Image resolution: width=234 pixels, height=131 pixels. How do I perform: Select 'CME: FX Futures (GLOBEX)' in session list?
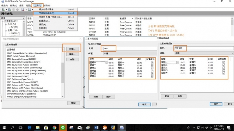18,77
